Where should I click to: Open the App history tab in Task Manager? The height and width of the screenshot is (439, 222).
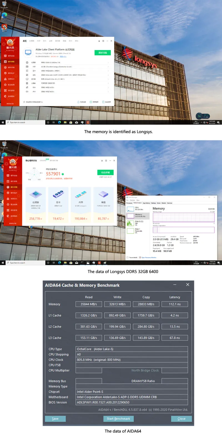click(x=146, y=203)
